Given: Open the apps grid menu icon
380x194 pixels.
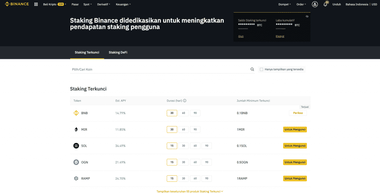Looking at the screenshot, I should click(36, 4).
